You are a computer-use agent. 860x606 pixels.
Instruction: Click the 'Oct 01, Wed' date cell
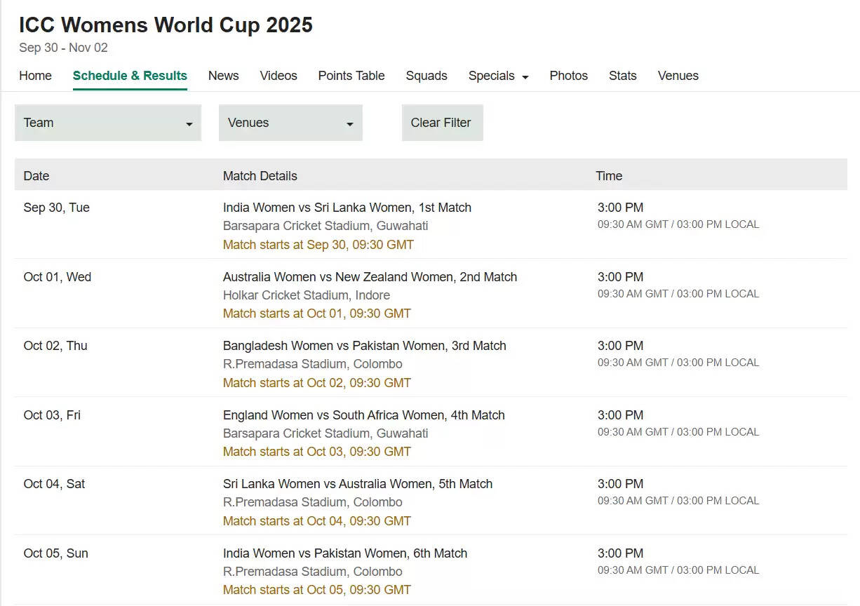[58, 277]
